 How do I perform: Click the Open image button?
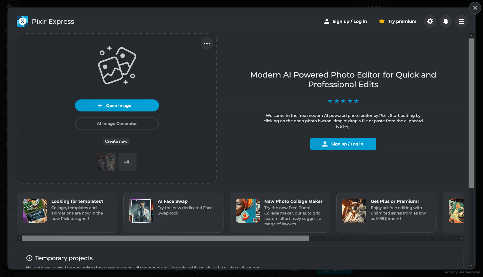coord(117,105)
